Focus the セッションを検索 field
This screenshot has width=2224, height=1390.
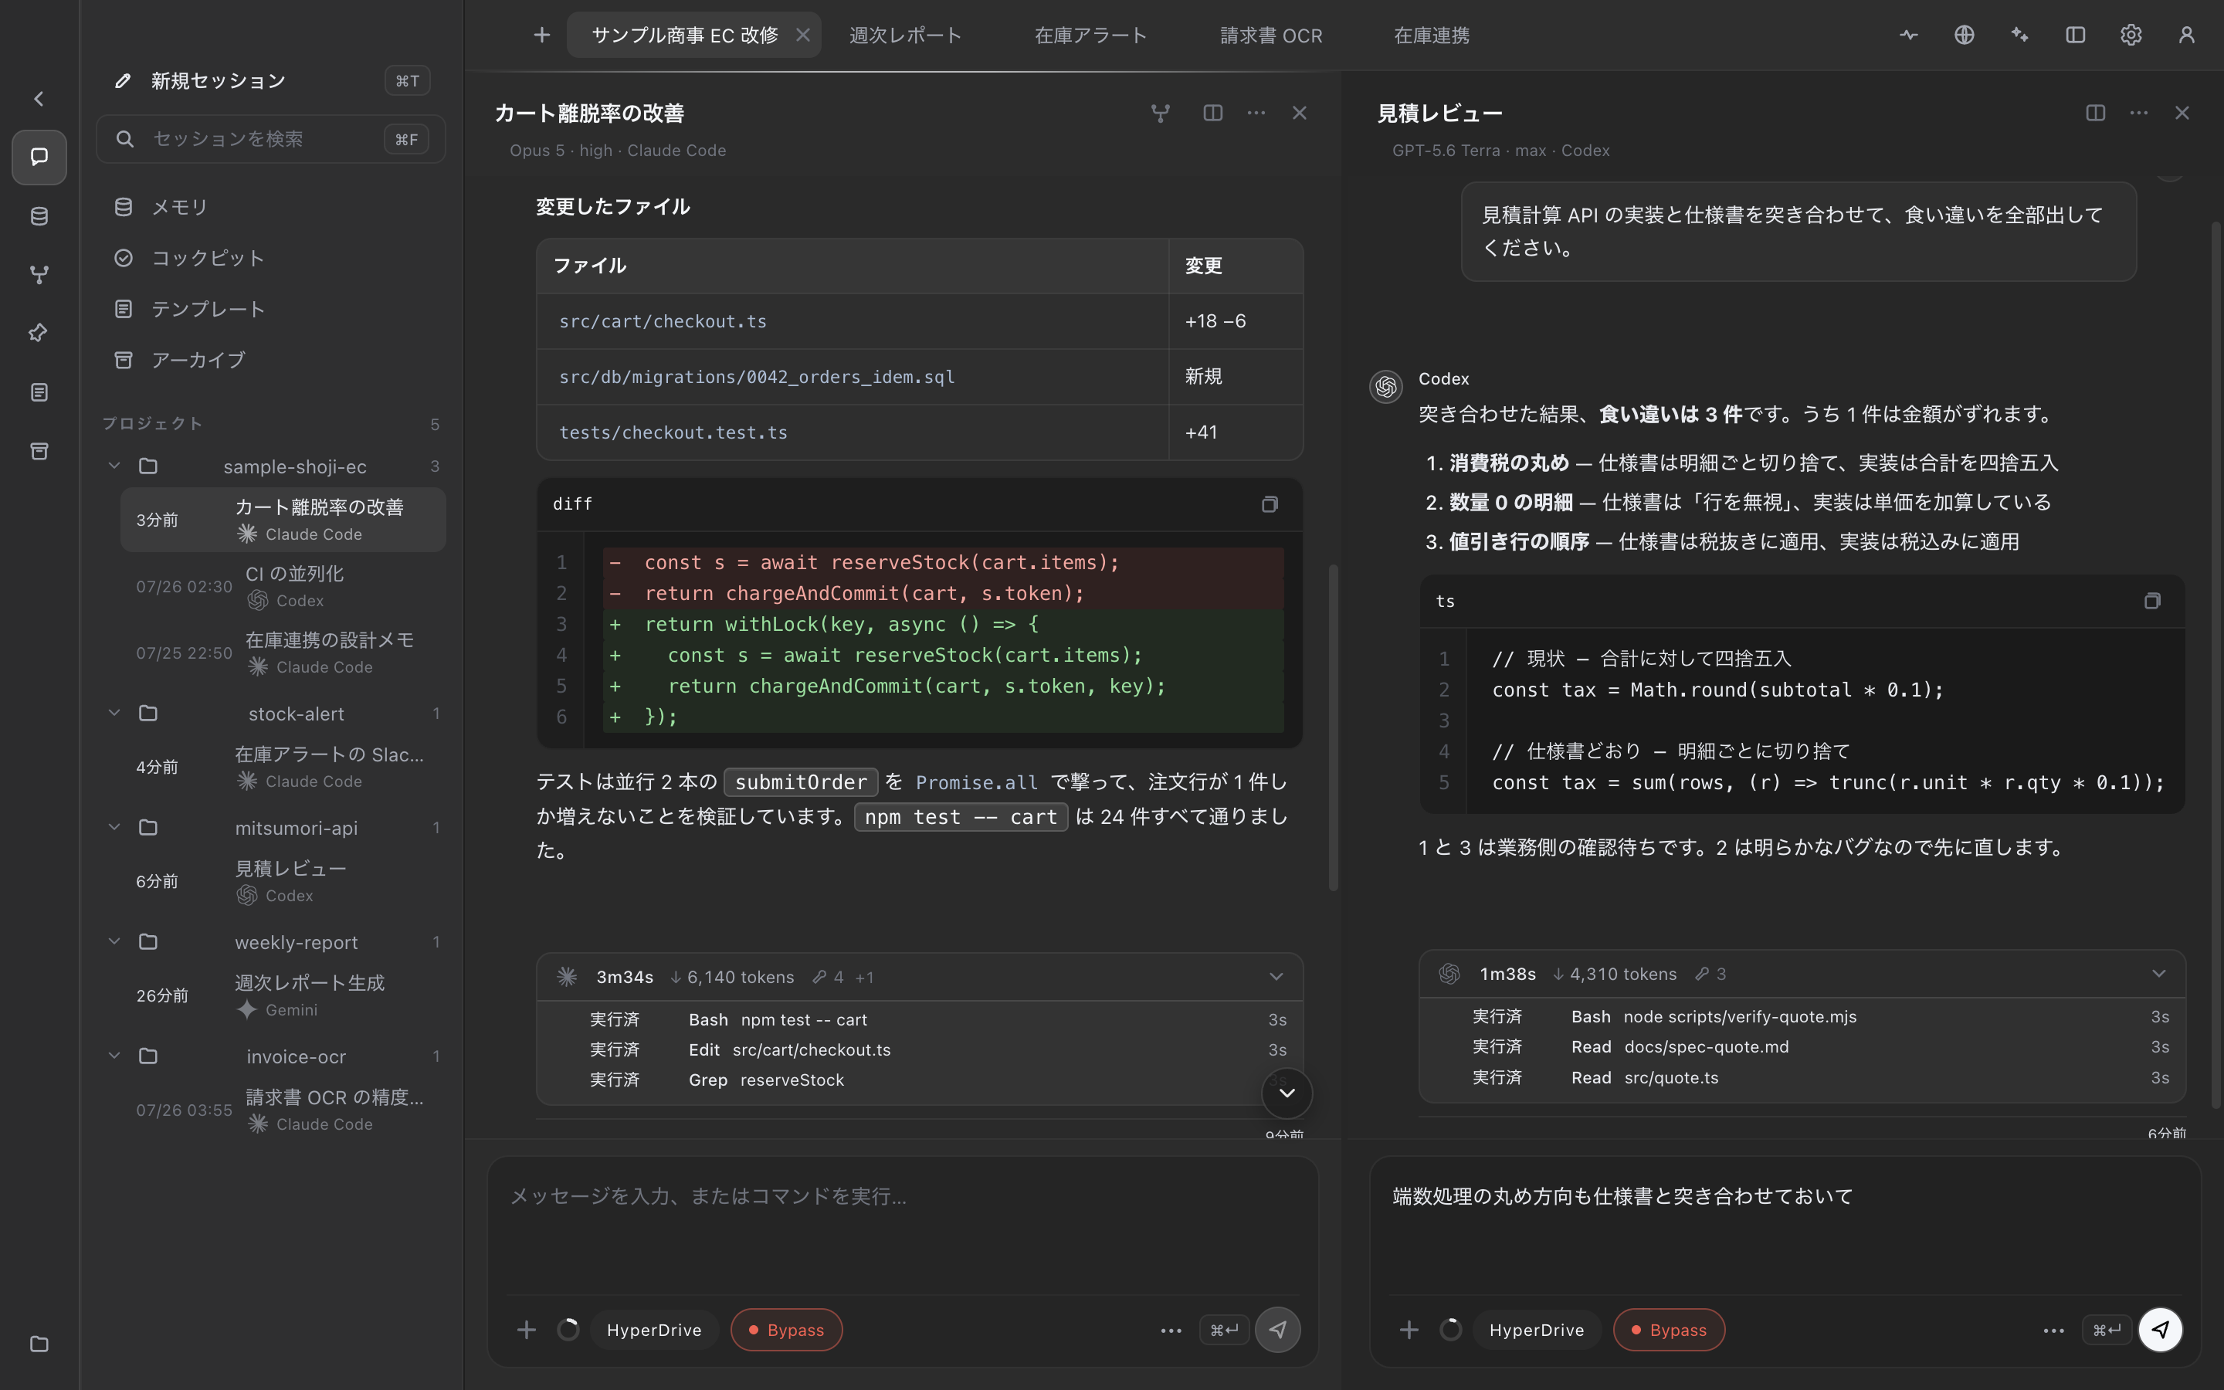tap(271, 139)
